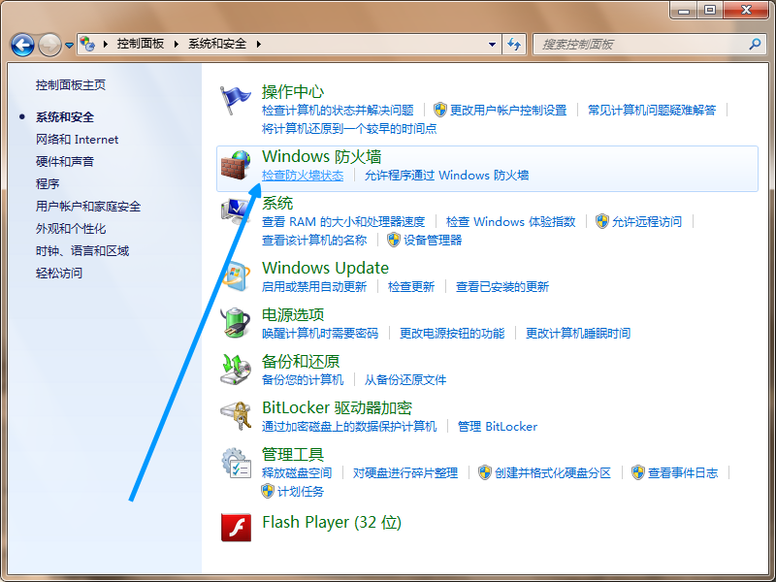Expand arrow after 控制面板 in breadcrumb

pyautogui.click(x=177, y=44)
